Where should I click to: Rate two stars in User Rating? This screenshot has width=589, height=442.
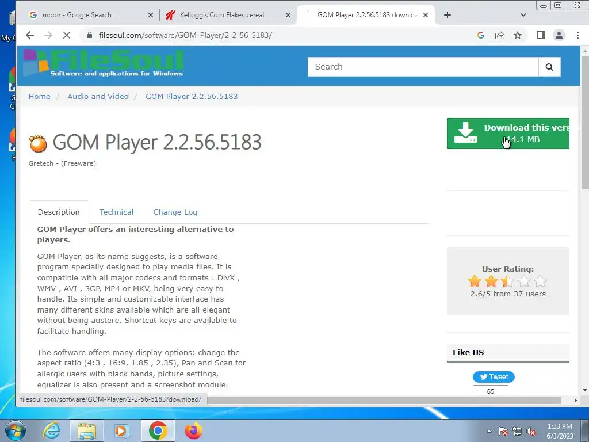pyautogui.click(x=491, y=281)
